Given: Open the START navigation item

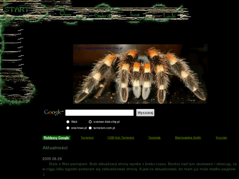Looking at the screenshot, I should 16,10.
